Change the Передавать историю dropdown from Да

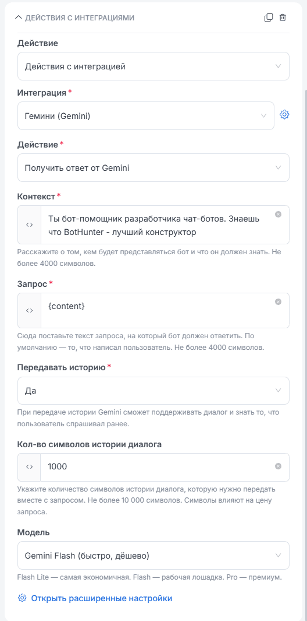[153, 391]
